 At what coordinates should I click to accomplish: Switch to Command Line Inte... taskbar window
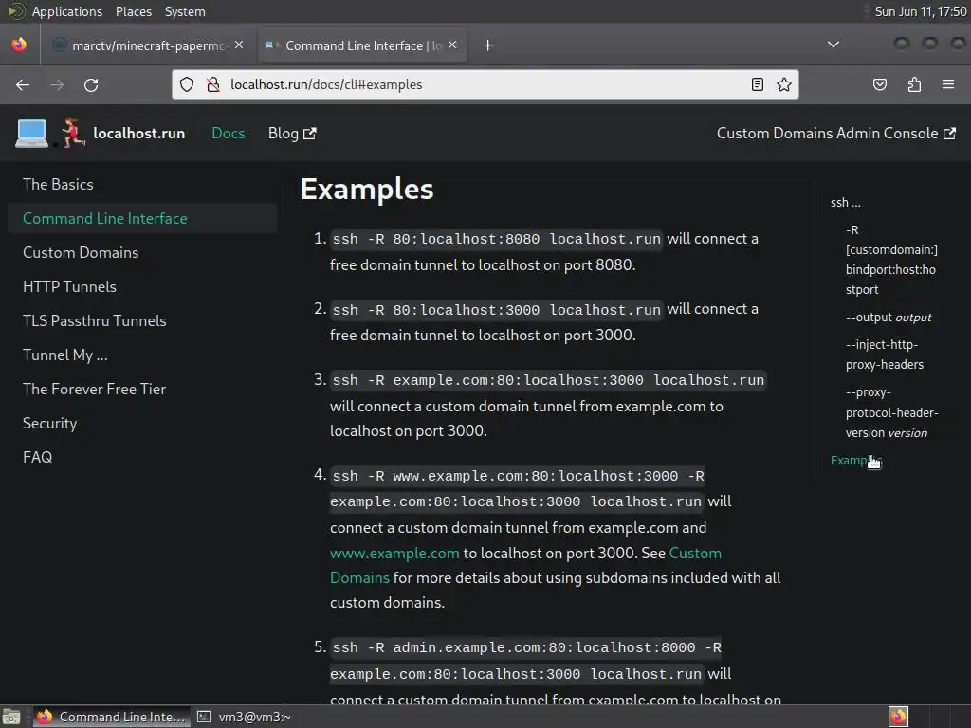[112, 717]
